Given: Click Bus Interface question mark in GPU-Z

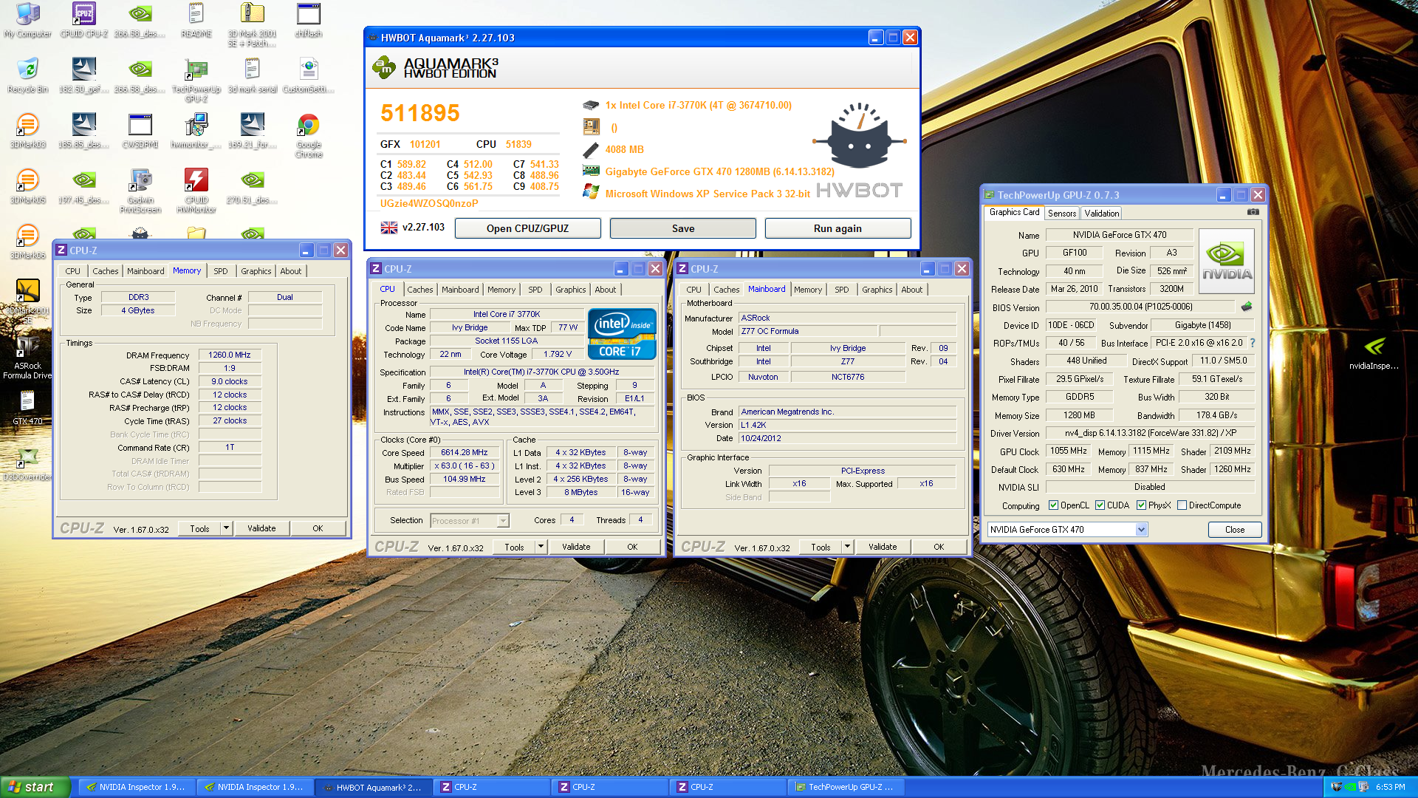Looking at the screenshot, I should (1253, 343).
